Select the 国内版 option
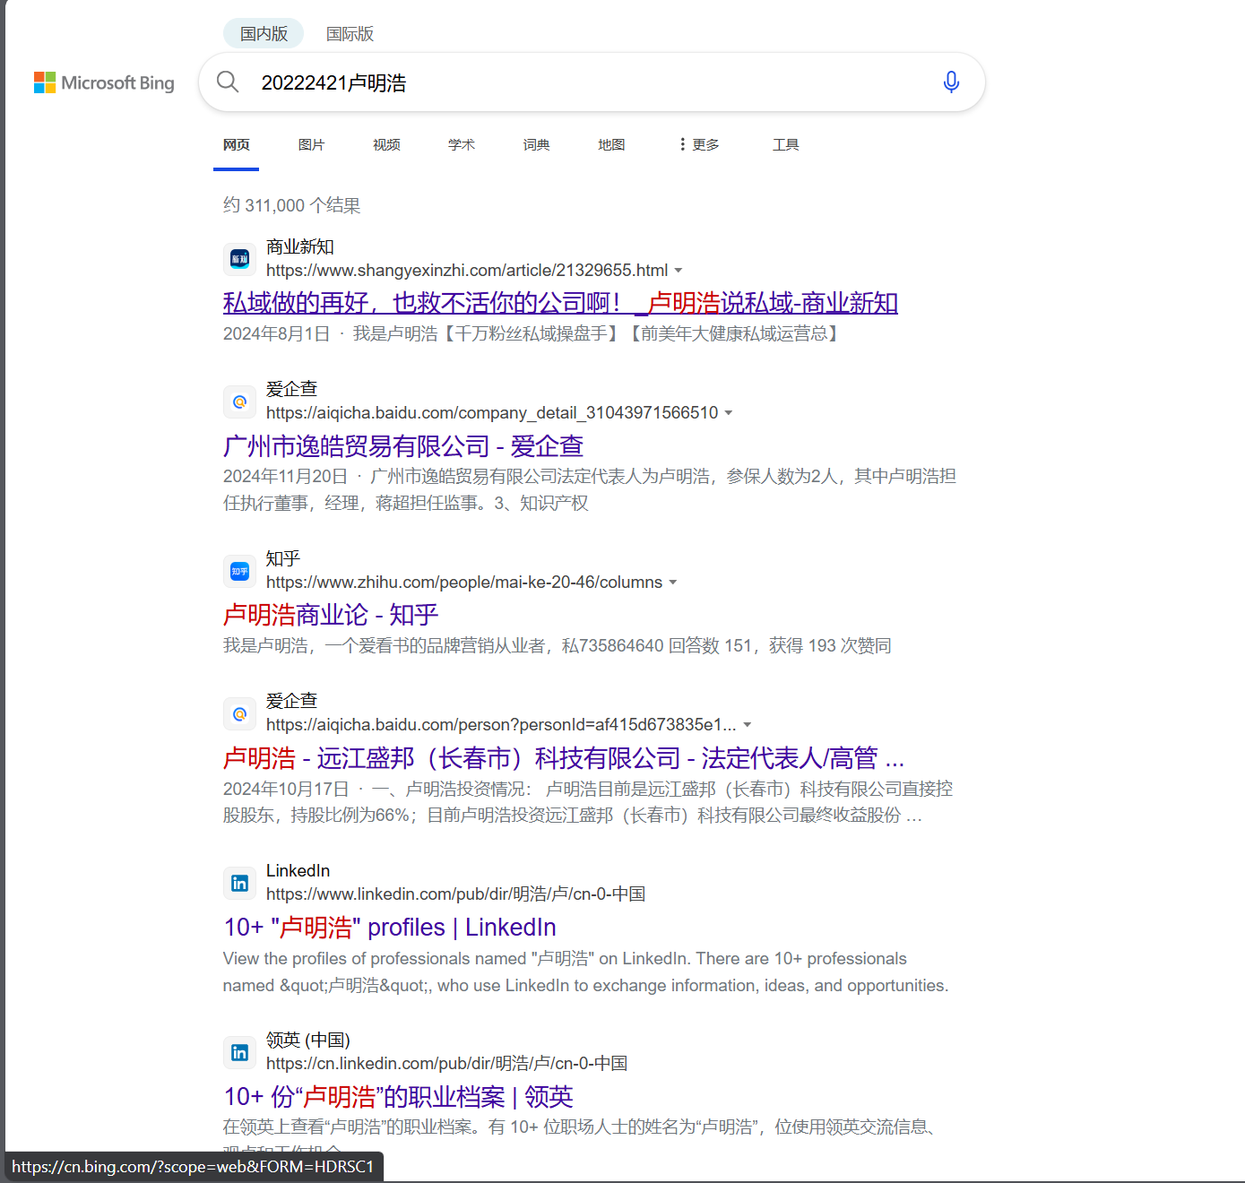Screen dimensions: 1245x1183 point(263,33)
